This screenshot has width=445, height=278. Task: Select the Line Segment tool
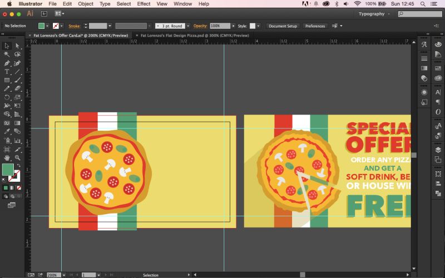(x=17, y=72)
